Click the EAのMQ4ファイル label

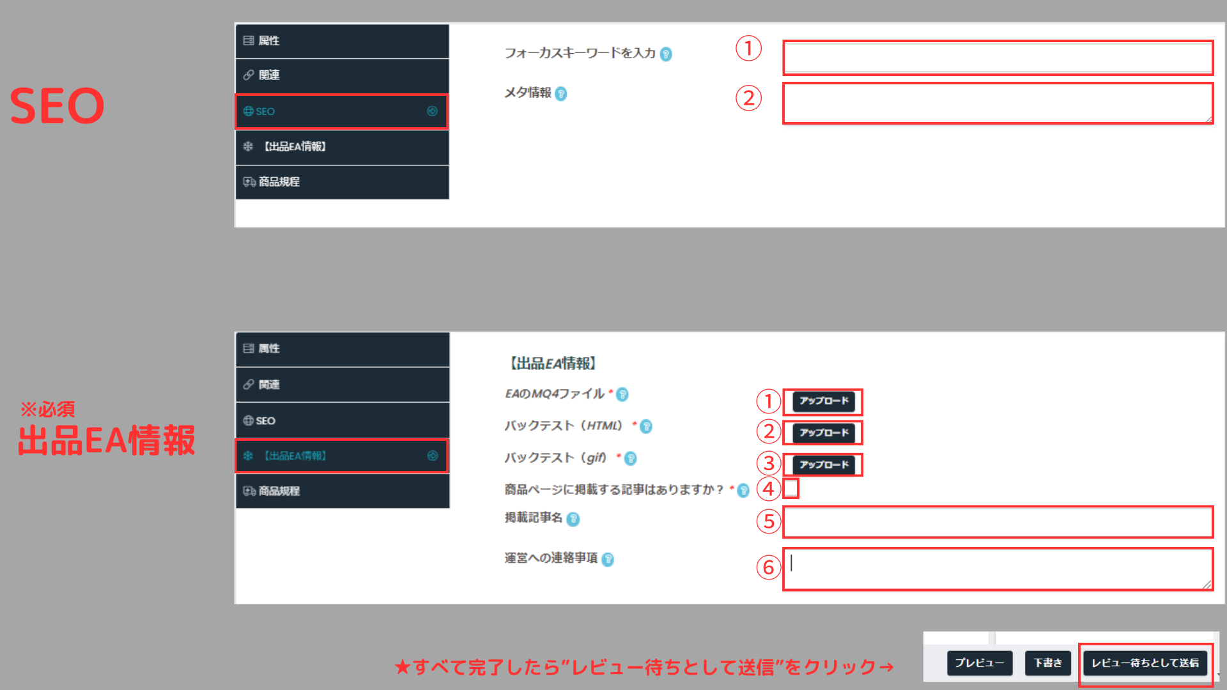click(555, 394)
